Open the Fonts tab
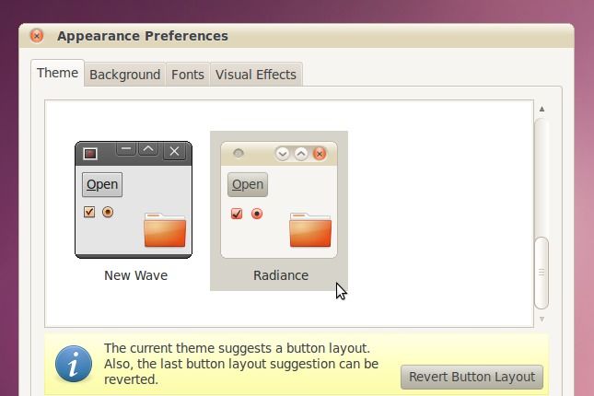The height and width of the screenshot is (396, 594). [187, 76]
